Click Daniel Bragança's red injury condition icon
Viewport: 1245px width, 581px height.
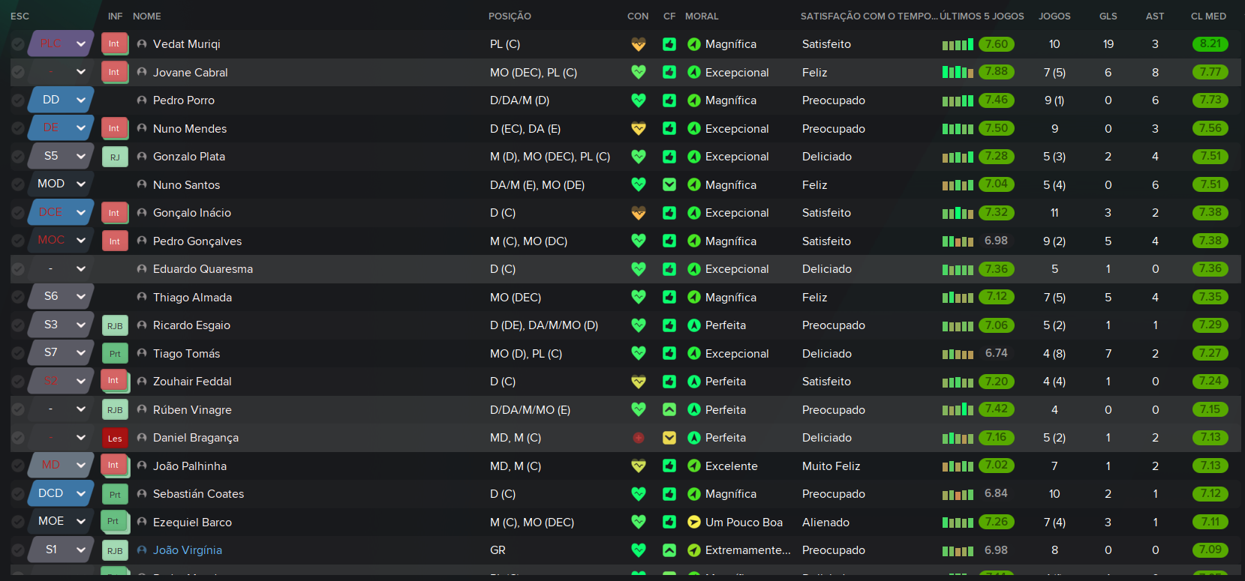(638, 438)
